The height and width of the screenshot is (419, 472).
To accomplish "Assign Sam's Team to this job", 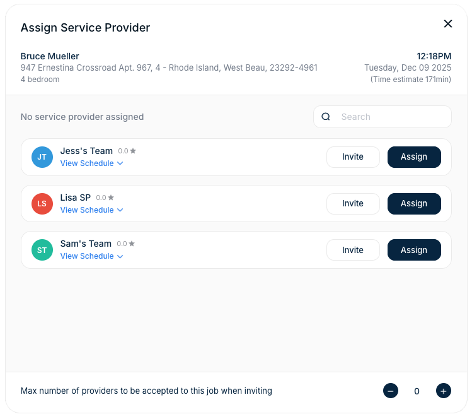I will [x=414, y=250].
